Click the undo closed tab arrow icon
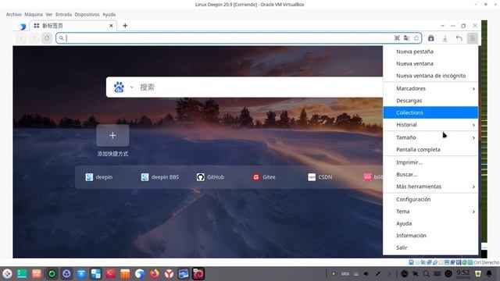This screenshot has width=500, height=281. tap(459, 38)
